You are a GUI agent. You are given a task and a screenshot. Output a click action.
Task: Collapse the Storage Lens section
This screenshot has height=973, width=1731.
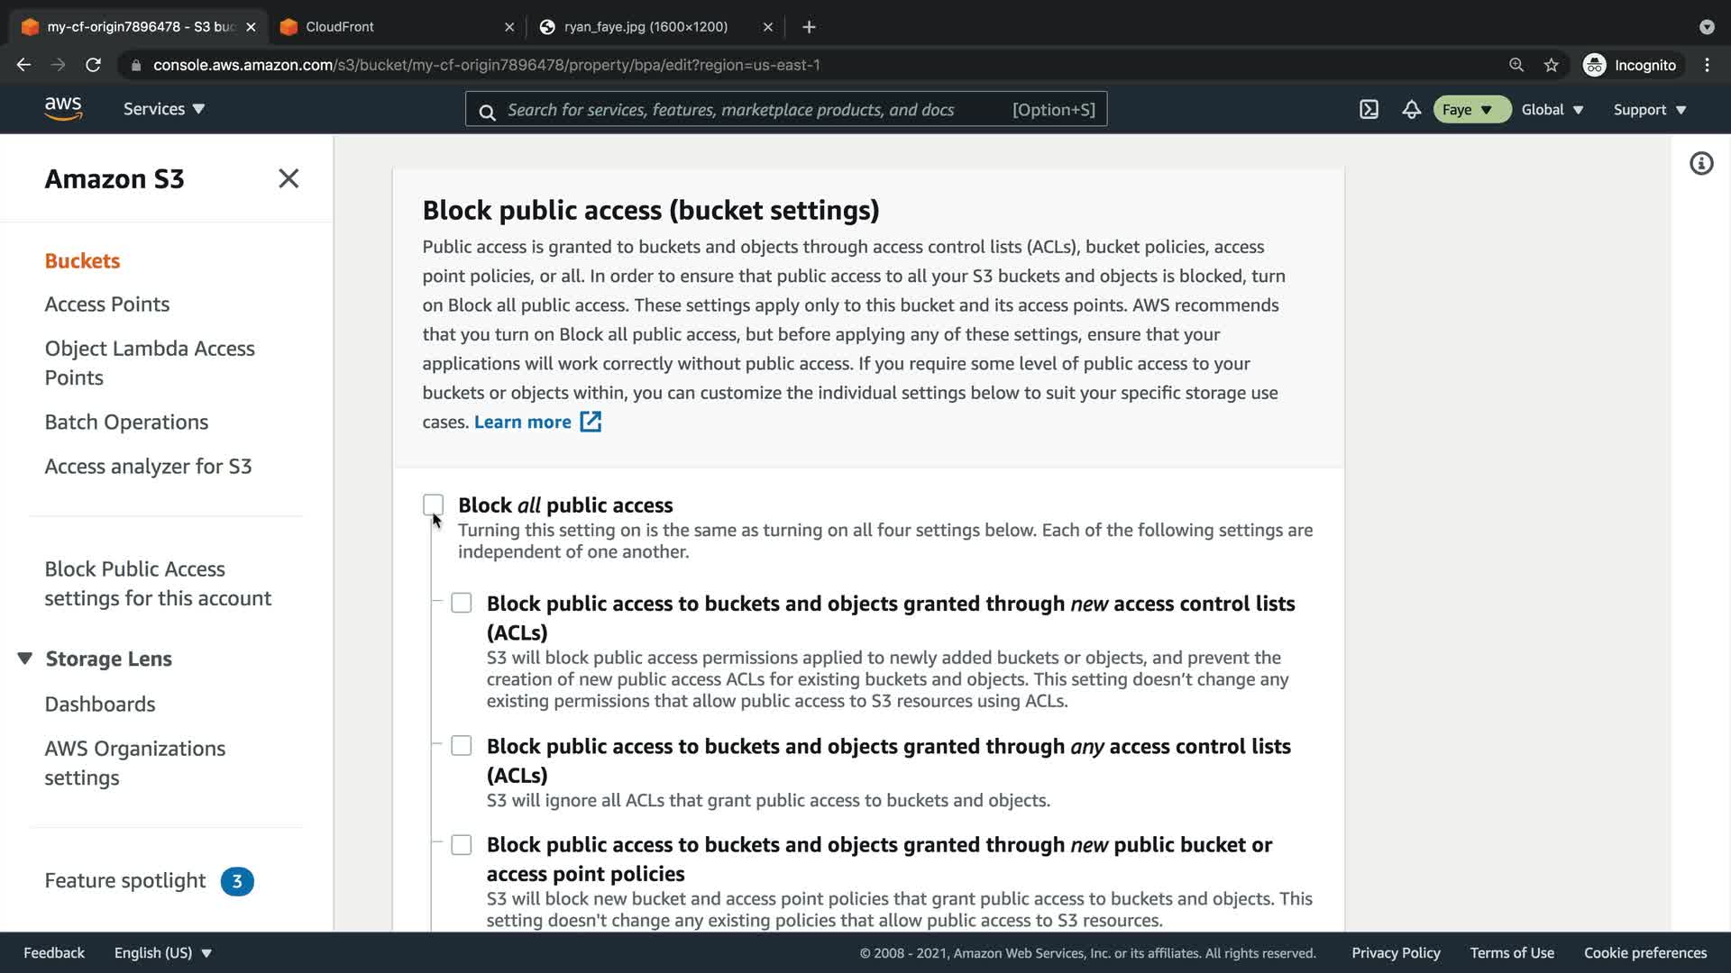point(25,659)
